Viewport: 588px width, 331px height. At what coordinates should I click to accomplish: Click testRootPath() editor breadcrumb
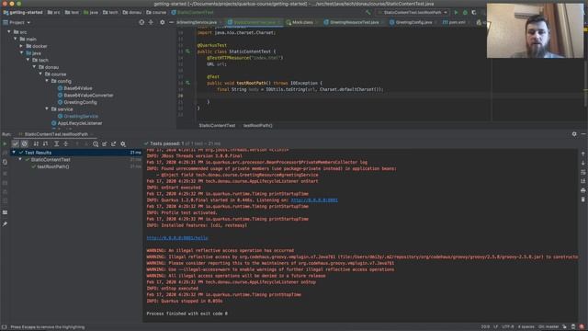(257, 125)
